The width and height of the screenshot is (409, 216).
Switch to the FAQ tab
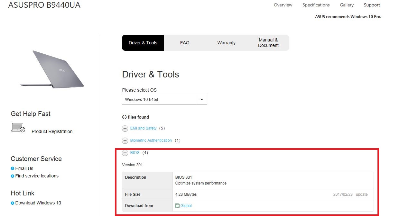tap(185, 43)
